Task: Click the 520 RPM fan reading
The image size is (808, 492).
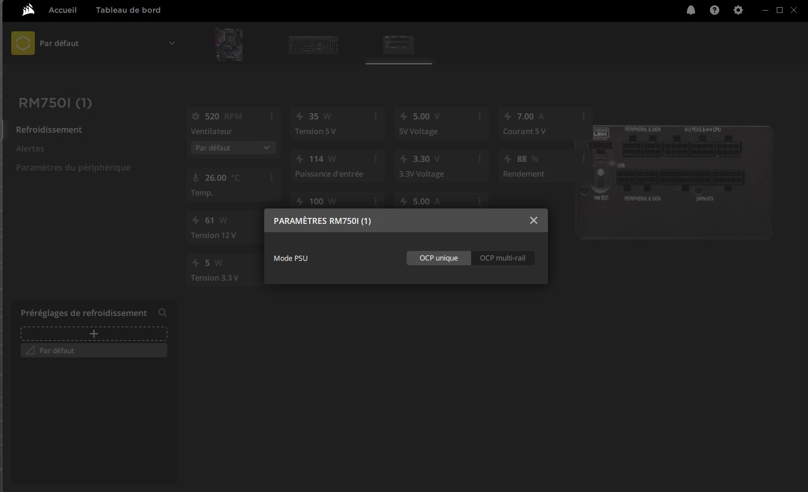Action: (x=223, y=116)
